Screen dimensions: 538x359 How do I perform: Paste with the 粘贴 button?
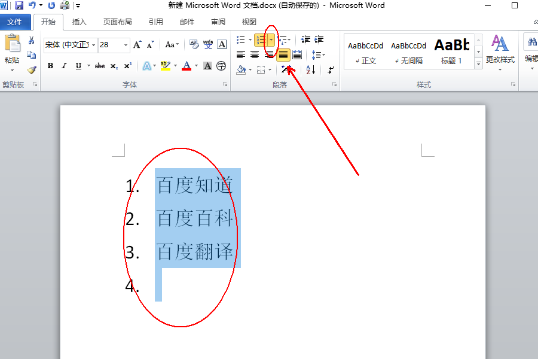pyautogui.click(x=12, y=48)
